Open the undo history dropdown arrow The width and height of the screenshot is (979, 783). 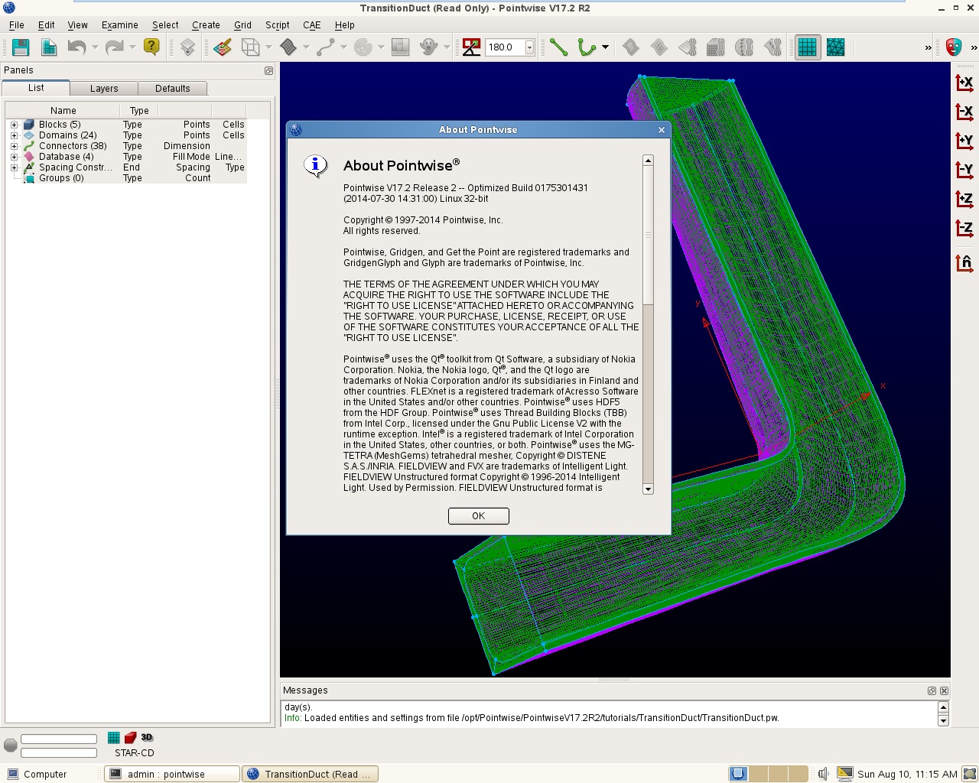95,47
